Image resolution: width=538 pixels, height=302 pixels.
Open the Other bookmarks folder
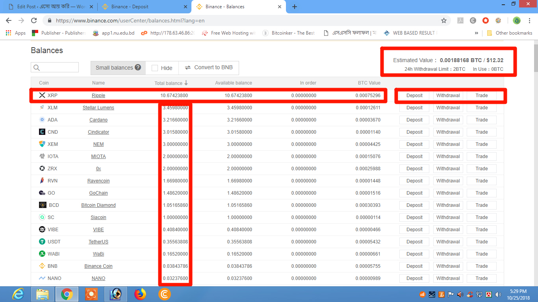510,33
